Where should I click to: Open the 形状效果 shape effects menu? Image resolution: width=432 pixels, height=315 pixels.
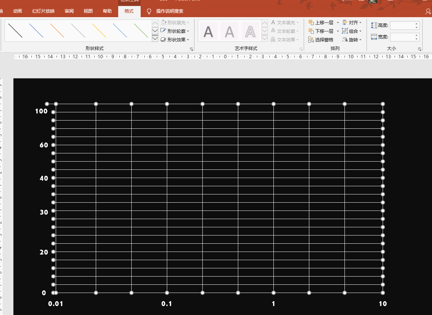[x=174, y=40]
